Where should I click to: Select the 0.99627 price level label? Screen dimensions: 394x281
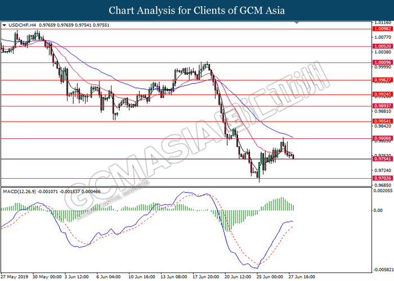pos(383,80)
